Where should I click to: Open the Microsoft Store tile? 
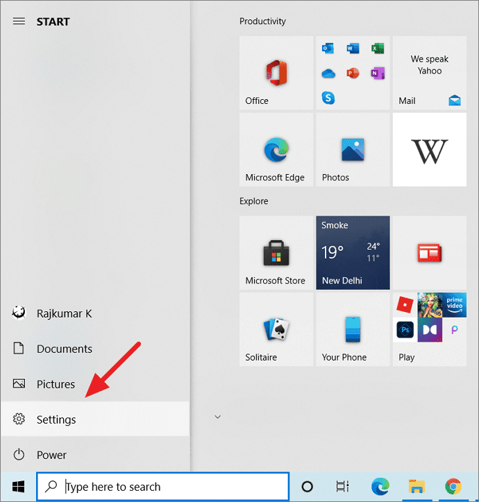276,252
